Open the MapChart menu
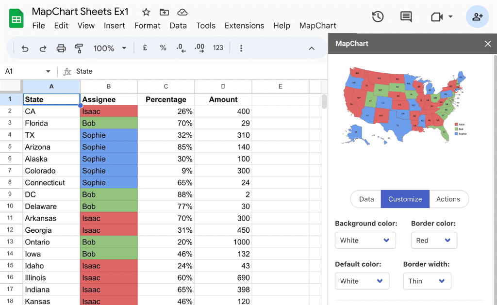This screenshot has height=305, width=497. point(317,26)
